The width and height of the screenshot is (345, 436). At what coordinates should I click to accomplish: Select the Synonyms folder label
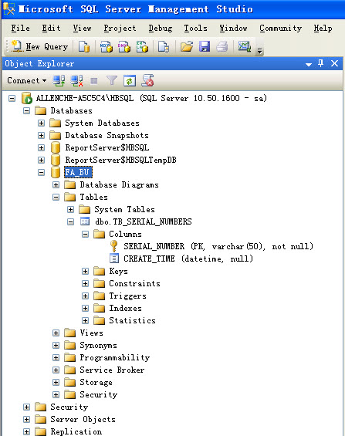click(98, 345)
